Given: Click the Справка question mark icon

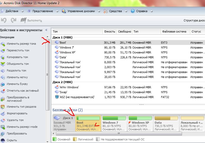Looking at the screenshot, I should pos(133,11).
